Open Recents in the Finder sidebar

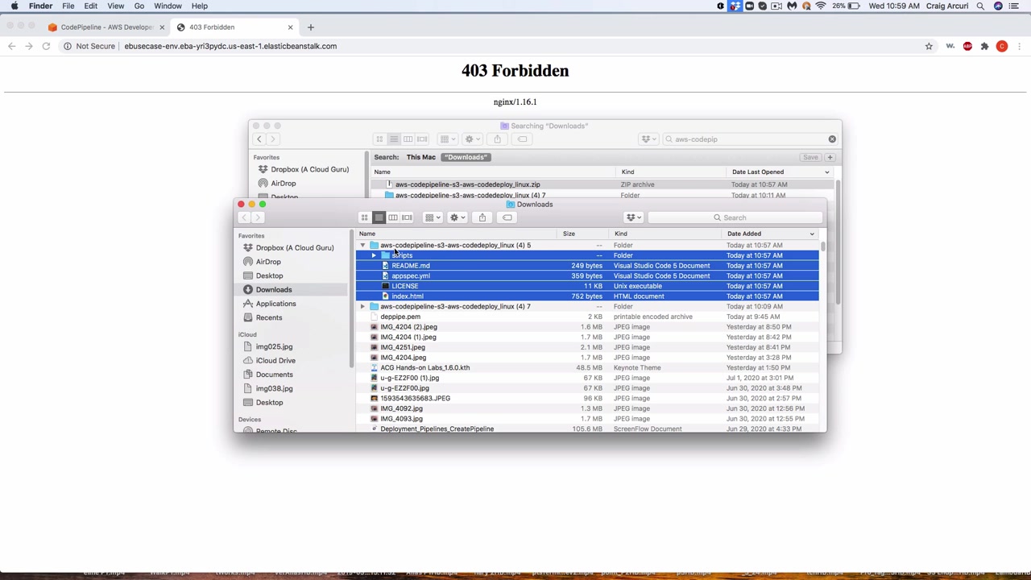tap(269, 317)
